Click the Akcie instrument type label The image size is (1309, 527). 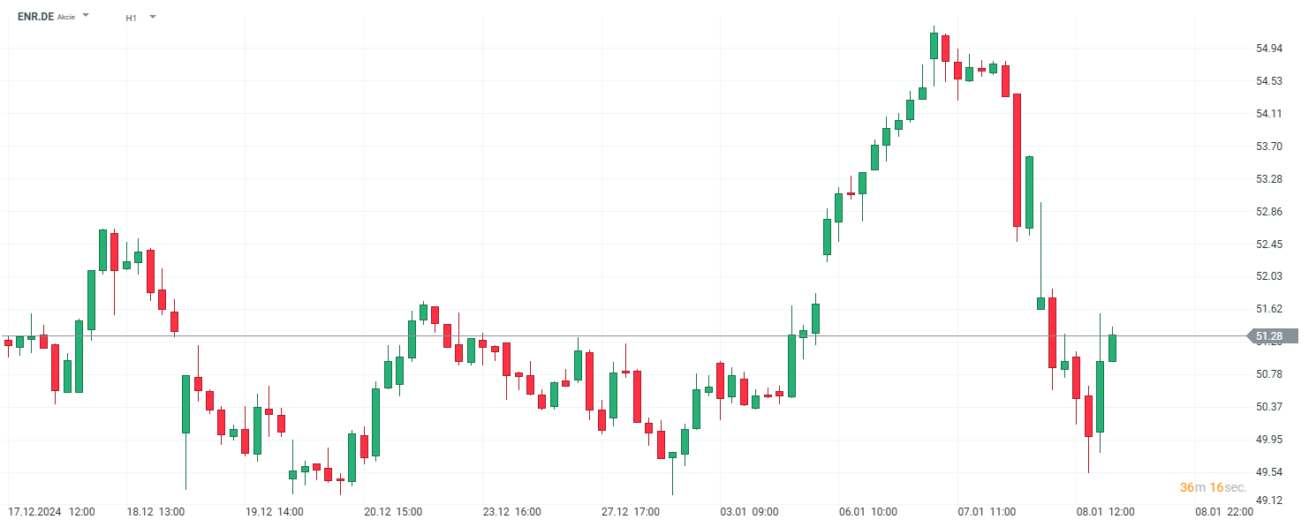(66, 18)
